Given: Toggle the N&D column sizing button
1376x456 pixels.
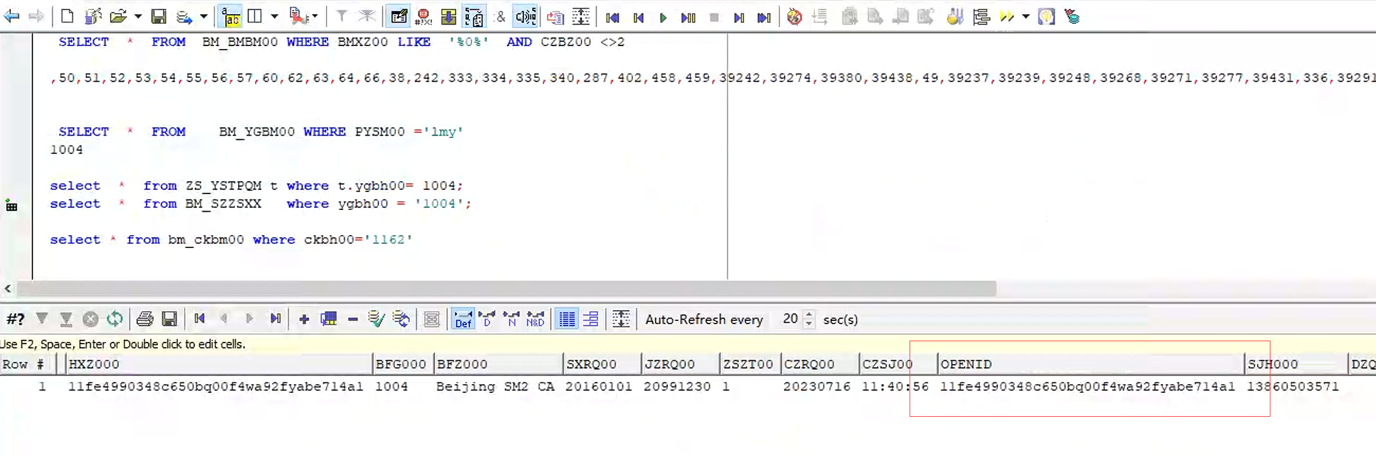Looking at the screenshot, I should (535, 319).
